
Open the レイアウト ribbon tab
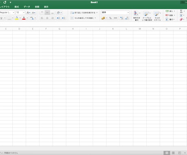[5, 7]
